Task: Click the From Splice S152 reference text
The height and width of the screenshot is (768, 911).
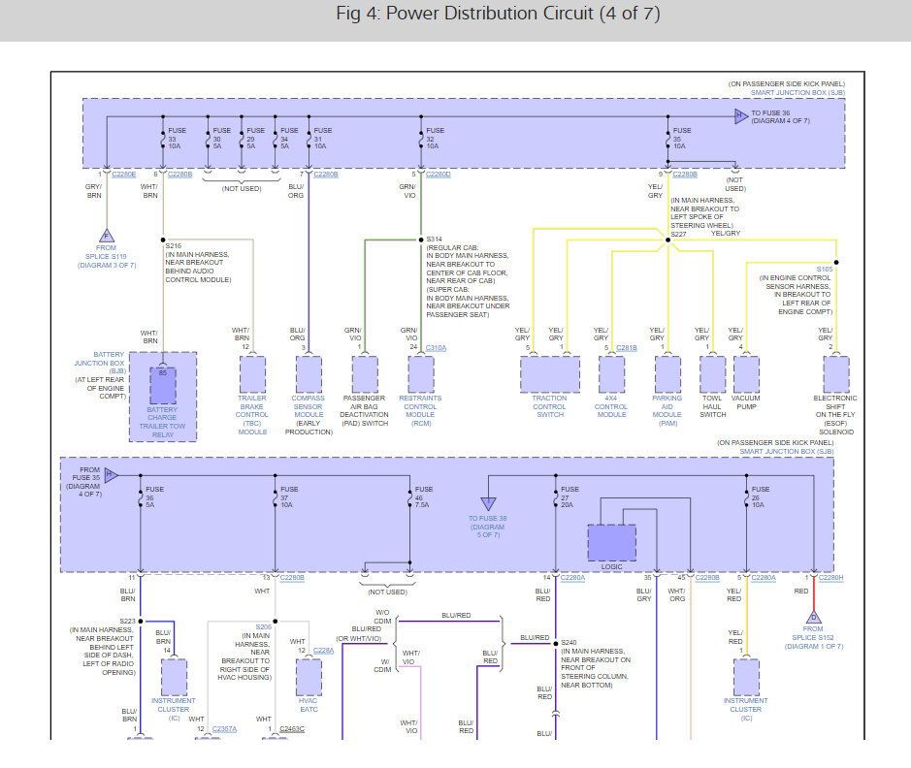Action: point(813,637)
